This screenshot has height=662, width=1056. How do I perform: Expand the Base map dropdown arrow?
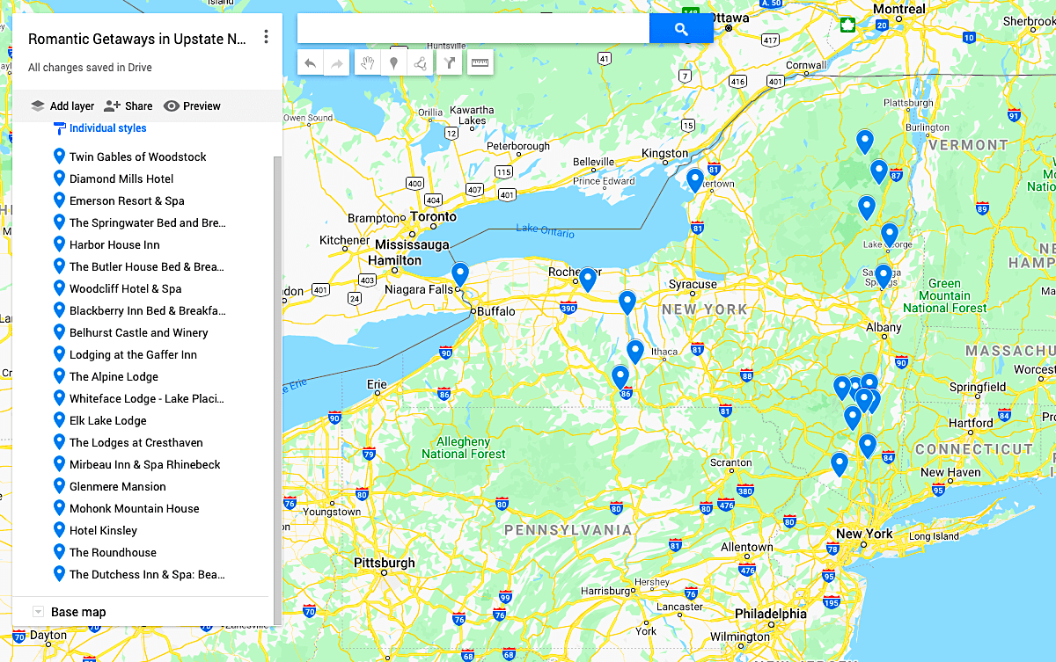38,612
